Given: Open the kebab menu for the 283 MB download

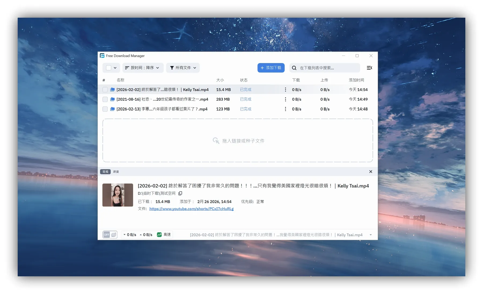Looking at the screenshot, I should (x=285, y=99).
